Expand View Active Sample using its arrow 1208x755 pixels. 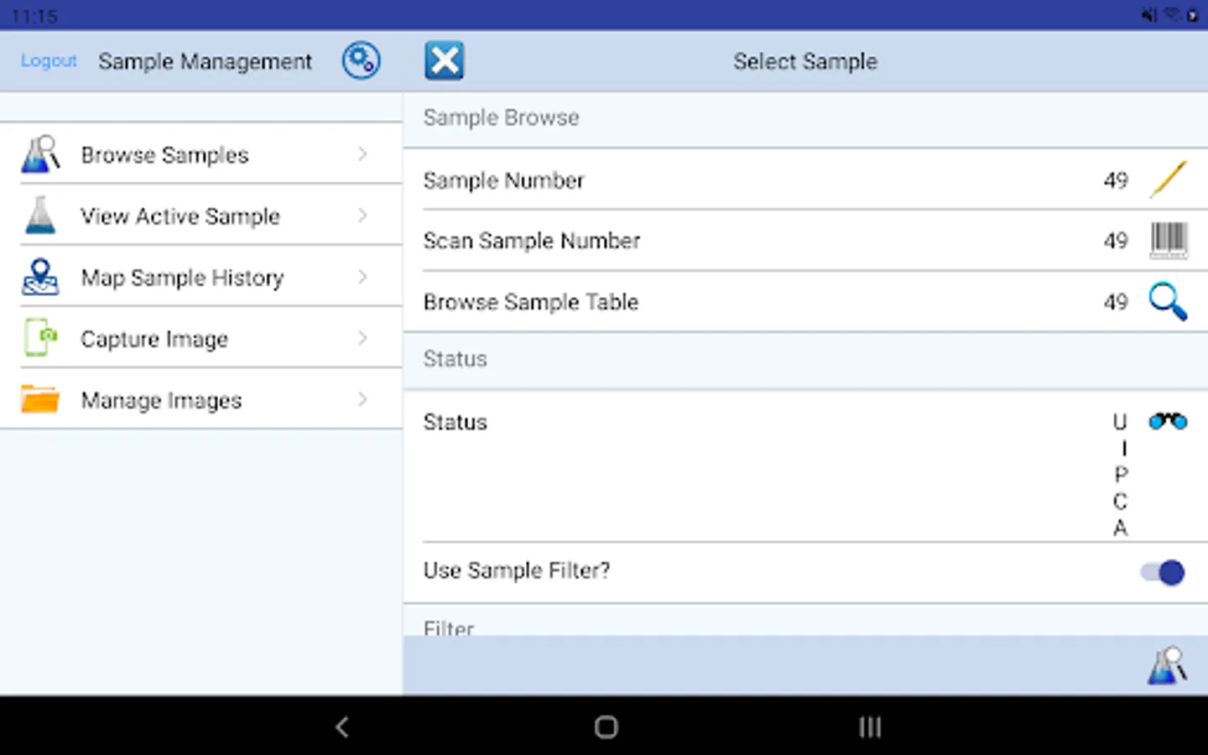tap(362, 216)
